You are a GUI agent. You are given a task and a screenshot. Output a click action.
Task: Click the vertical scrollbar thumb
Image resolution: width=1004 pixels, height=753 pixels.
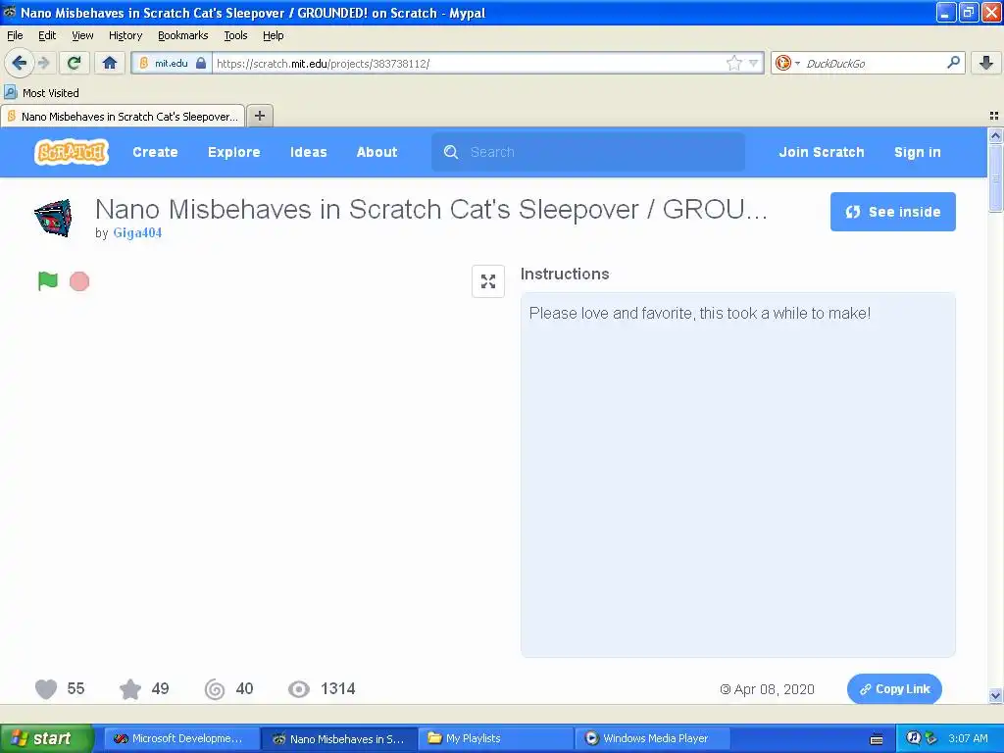pos(995,177)
